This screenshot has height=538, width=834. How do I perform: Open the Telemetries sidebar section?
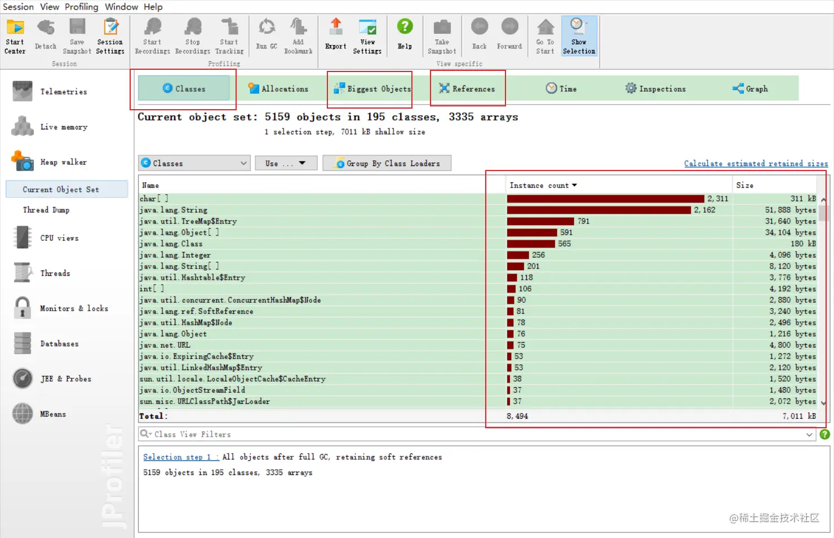click(x=64, y=92)
